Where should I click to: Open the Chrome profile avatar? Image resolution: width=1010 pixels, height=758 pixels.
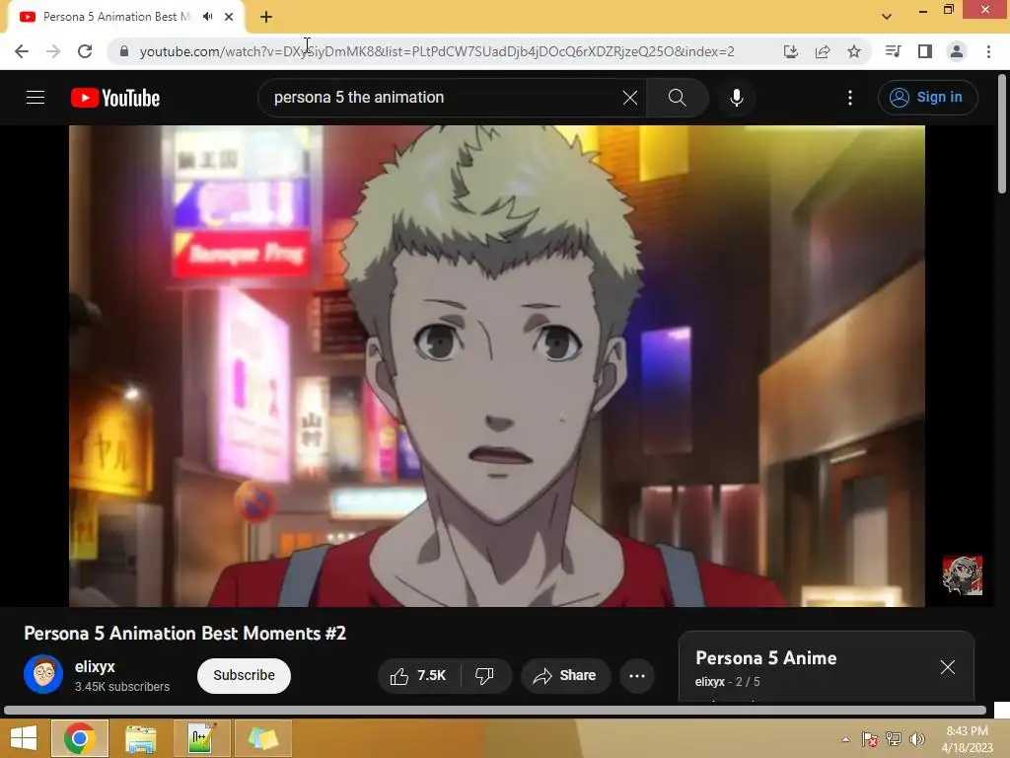[957, 51]
